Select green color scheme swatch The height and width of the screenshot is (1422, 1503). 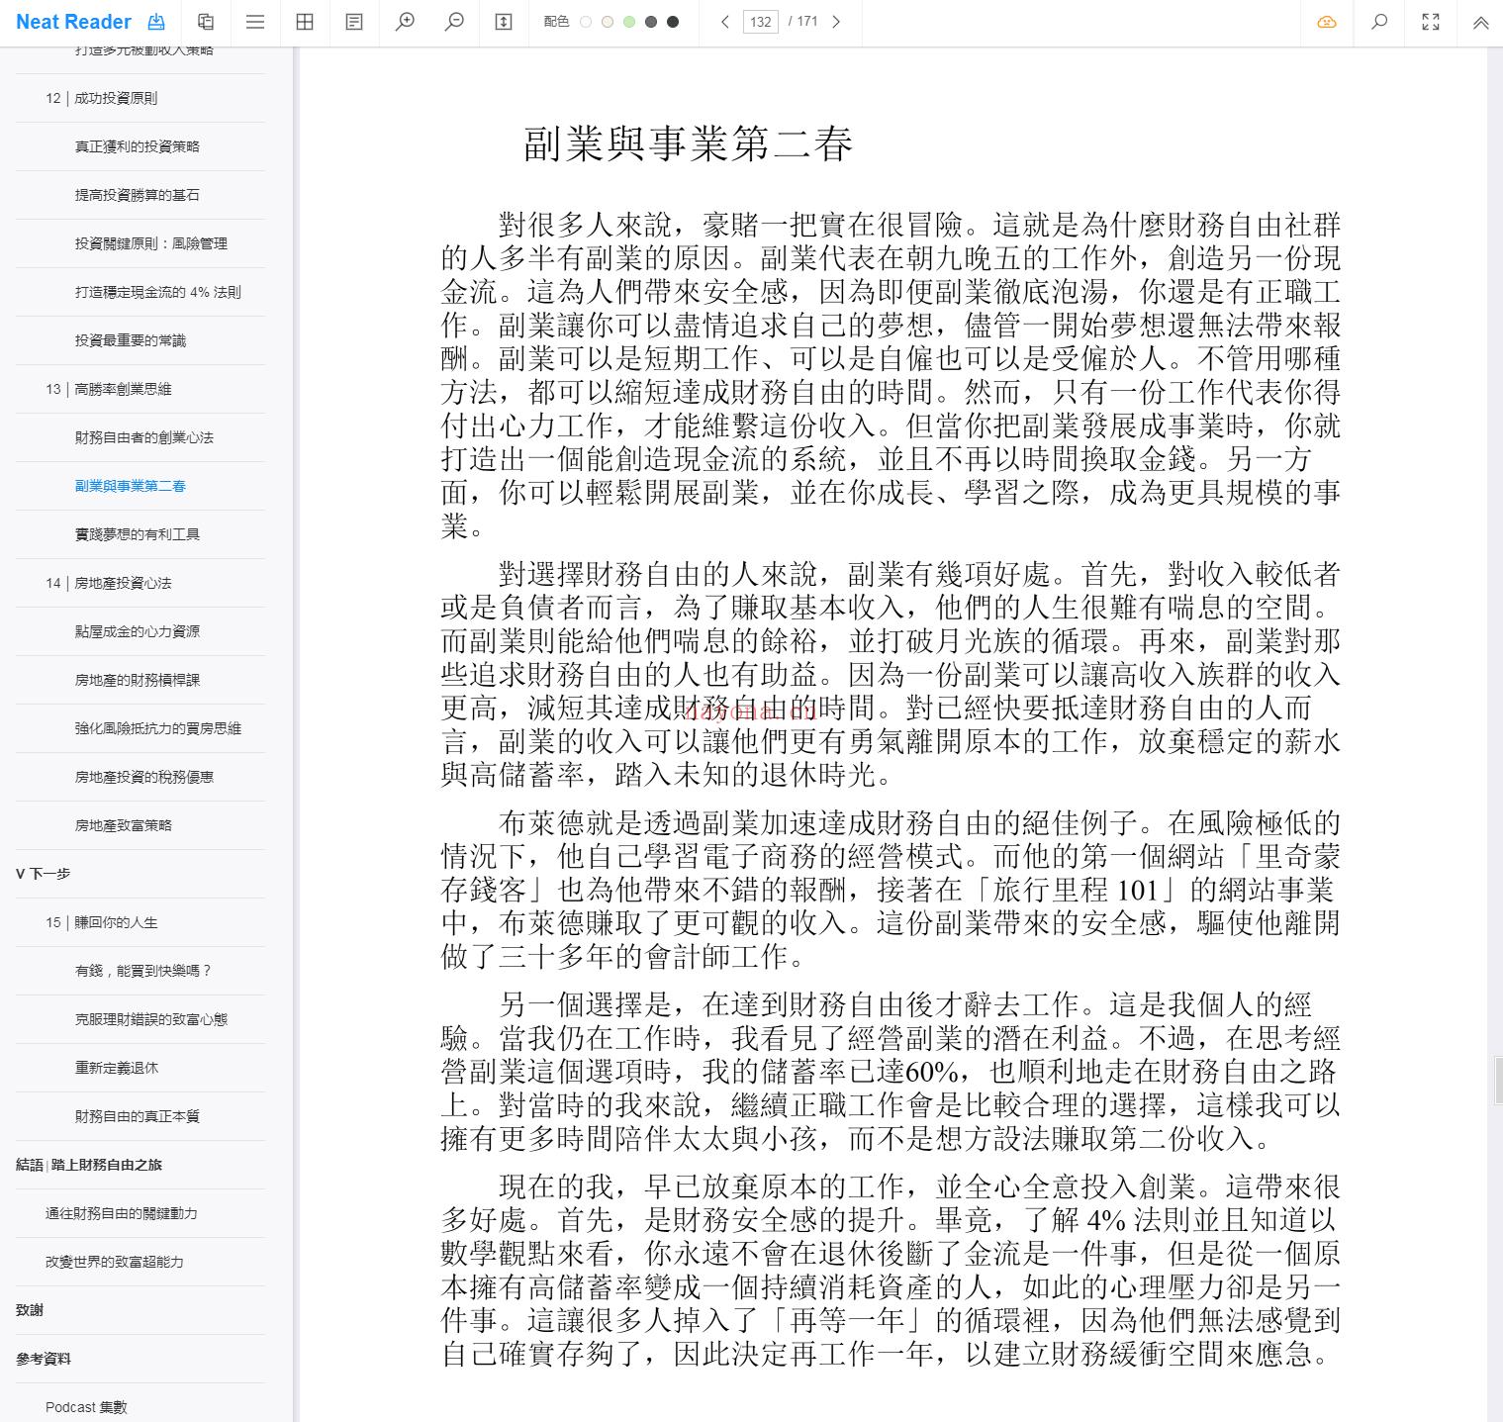pyautogui.click(x=629, y=22)
